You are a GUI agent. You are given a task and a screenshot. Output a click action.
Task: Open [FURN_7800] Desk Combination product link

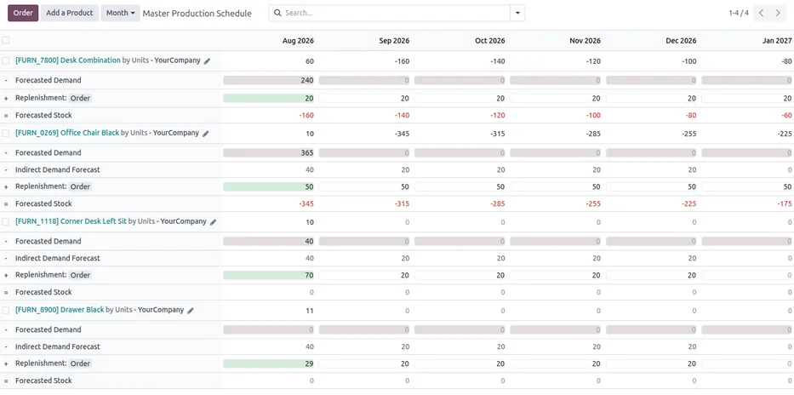[68, 60]
